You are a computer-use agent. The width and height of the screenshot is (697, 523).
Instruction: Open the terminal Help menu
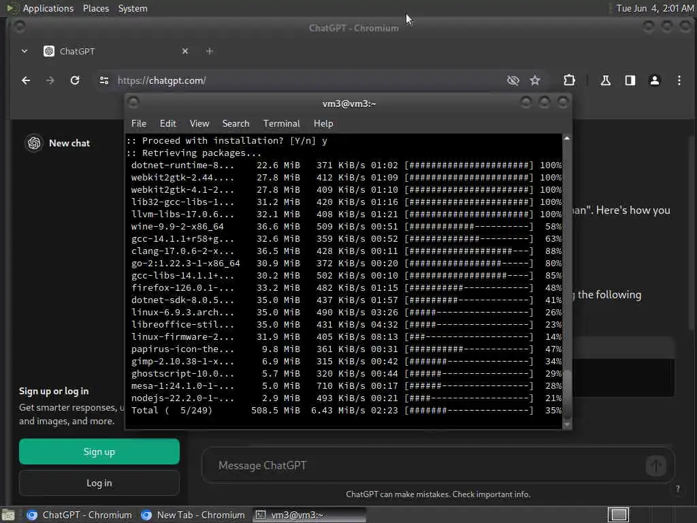pos(323,124)
